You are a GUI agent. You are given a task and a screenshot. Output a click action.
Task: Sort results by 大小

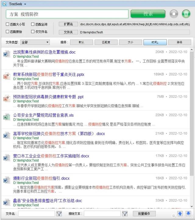point(130,42)
